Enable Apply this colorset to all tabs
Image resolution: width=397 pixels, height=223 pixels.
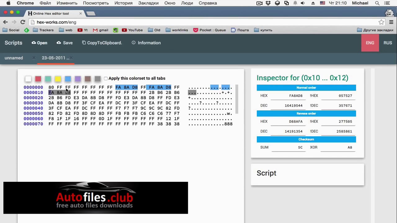(x=106, y=78)
